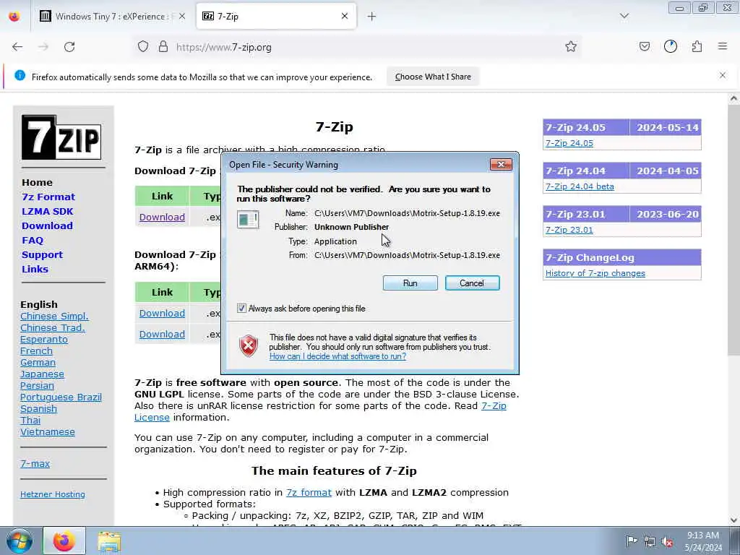This screenshot has height=555, width=740.
Task: Click the info icon in notification bar
Action: click(x=20, y=75)
